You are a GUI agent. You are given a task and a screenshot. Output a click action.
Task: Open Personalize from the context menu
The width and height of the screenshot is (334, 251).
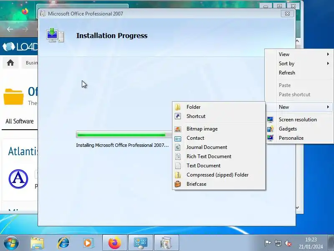click(299, 138)
